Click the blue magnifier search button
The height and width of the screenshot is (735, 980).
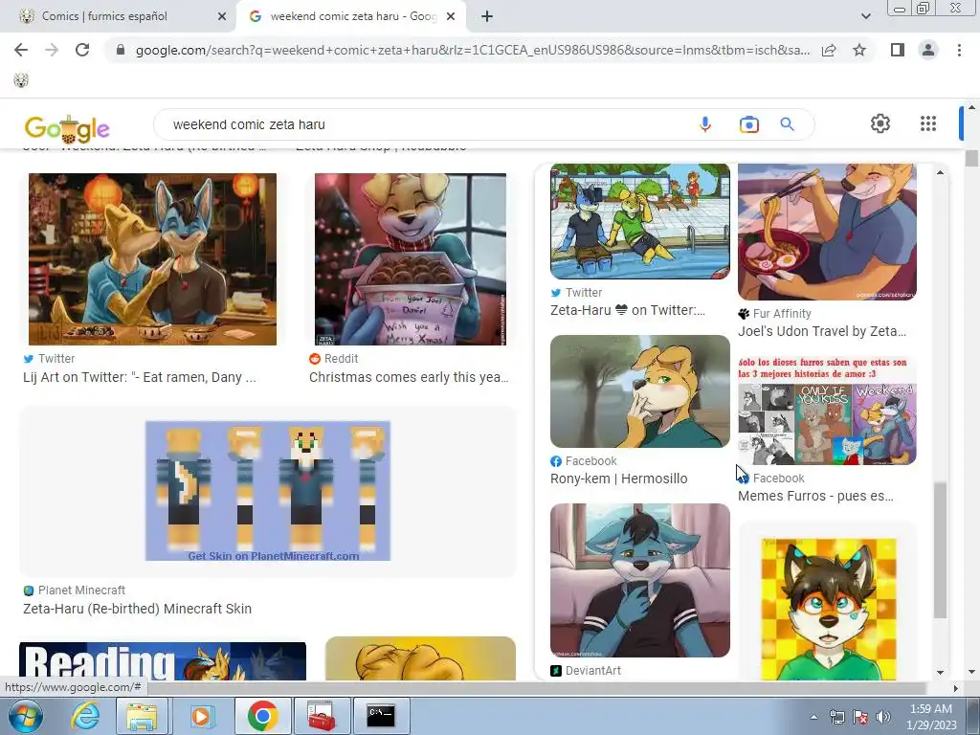coord(787,124)
